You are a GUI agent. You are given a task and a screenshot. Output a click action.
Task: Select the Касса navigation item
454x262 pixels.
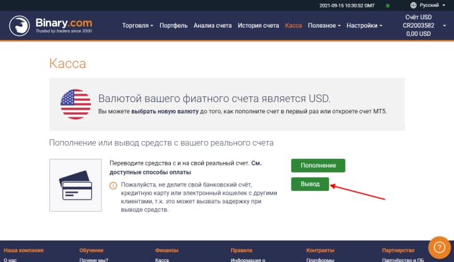tap(293, 25)
